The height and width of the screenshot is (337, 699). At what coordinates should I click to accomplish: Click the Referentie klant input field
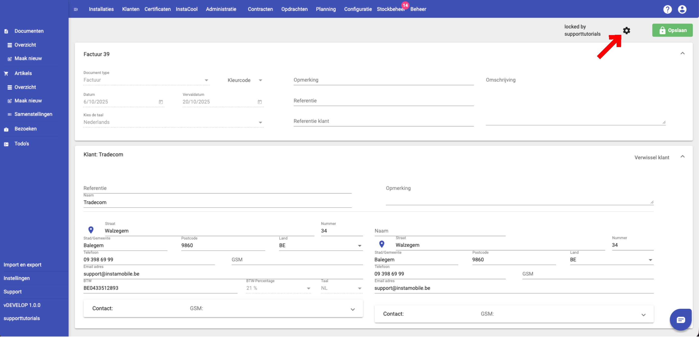pyautogui.click(x=383, y=121)
